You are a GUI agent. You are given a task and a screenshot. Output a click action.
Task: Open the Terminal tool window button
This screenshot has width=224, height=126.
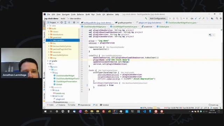[x=104, y=105]
